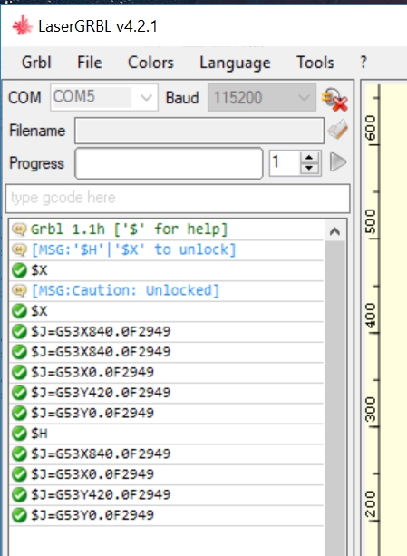Click the 'type gcode here' input box
Screen dimensions: 407x556
pyautogui.click(x=178, y=199)
